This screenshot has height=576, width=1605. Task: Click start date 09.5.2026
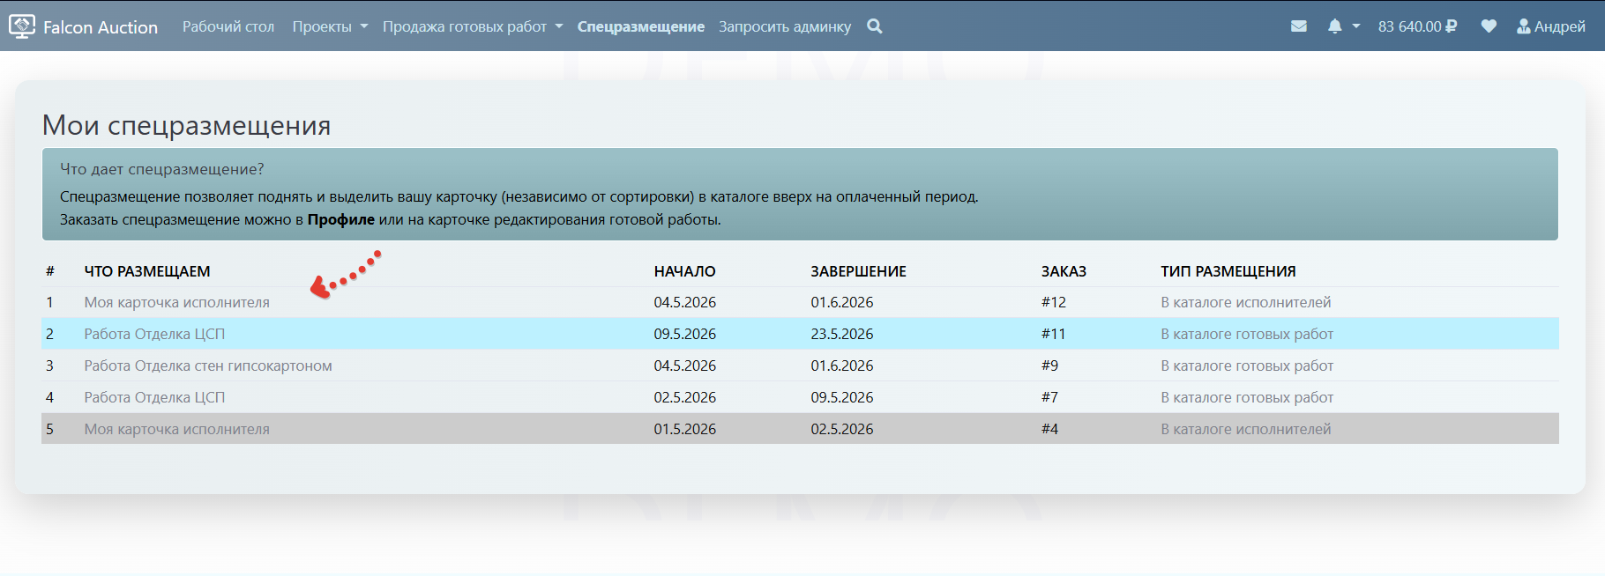click(x=685, y=334)
